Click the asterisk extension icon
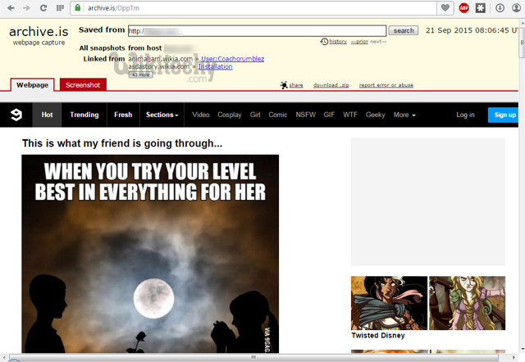The width and height of the screenshot is (525, 362). pos(481,7)
